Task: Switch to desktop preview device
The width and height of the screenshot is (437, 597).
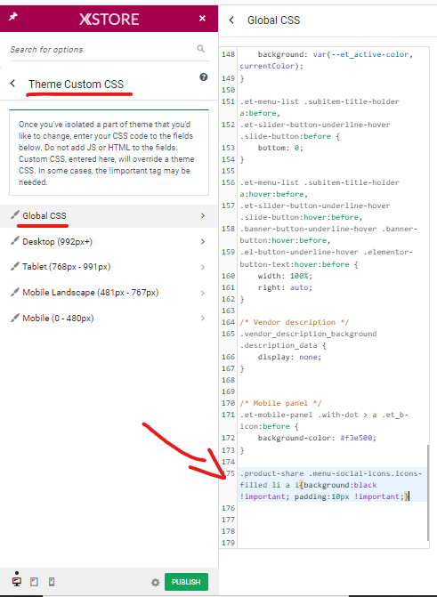Action: click(x=17, y=581)
